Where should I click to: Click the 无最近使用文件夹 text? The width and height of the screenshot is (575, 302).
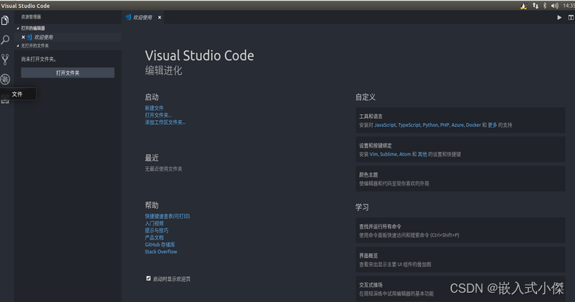pos(163,169)
